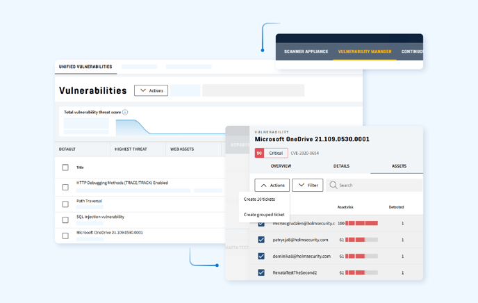Click the Asset risk column header
The width and height of the screenshot is (478, 303).
tap(345, 207)
